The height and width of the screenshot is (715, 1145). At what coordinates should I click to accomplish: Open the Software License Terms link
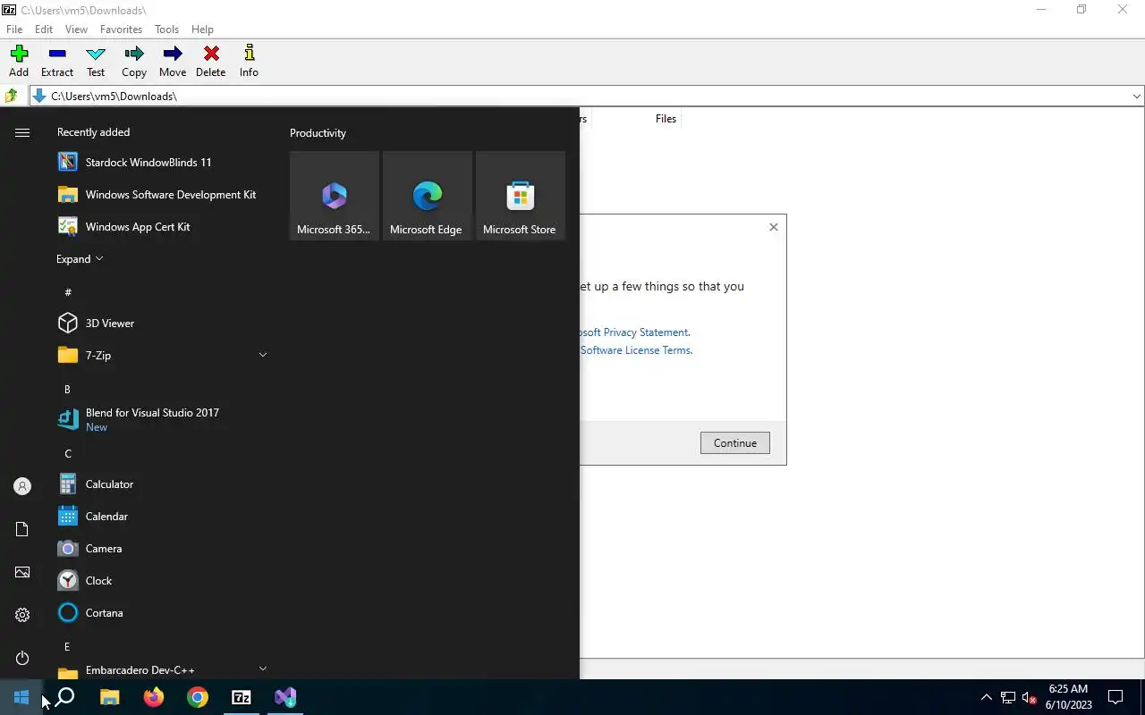pyautogui.click(x=636, y=350)
